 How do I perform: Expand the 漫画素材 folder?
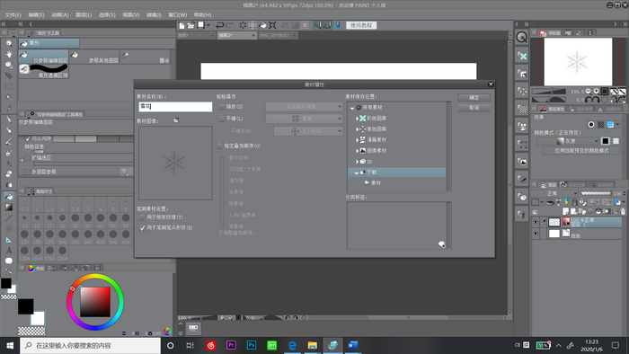[x=357, y=140]
